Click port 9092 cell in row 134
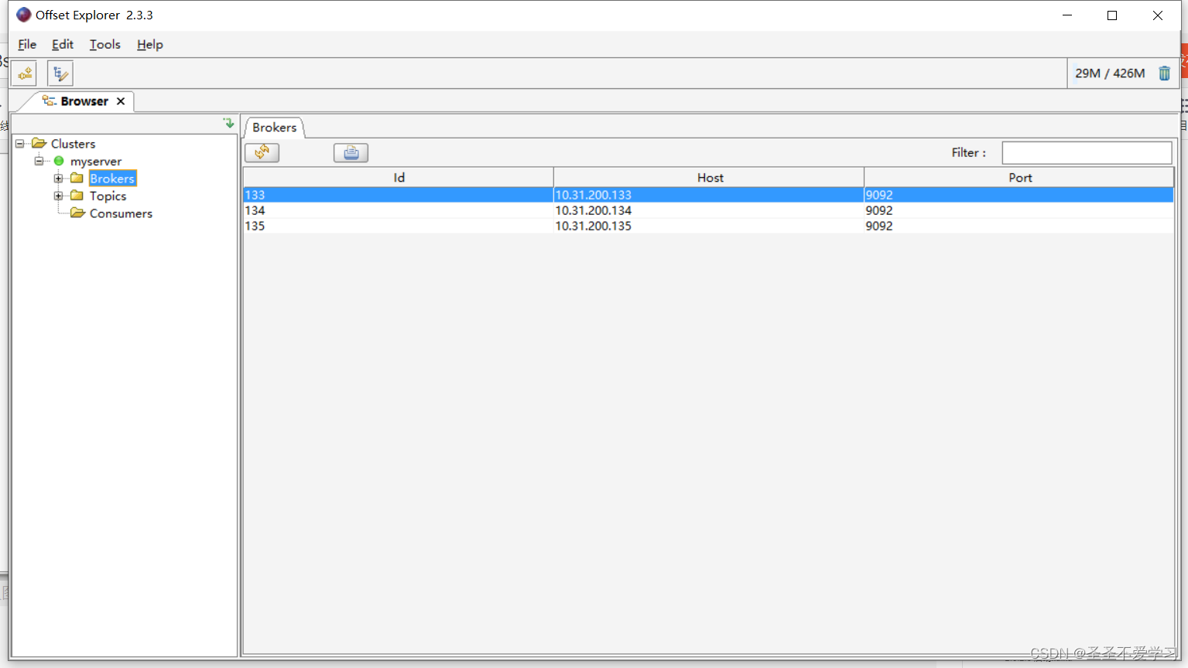 tap(1019, 210)
